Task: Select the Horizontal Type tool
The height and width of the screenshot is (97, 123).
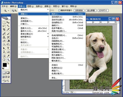Action: click(8, 48)
